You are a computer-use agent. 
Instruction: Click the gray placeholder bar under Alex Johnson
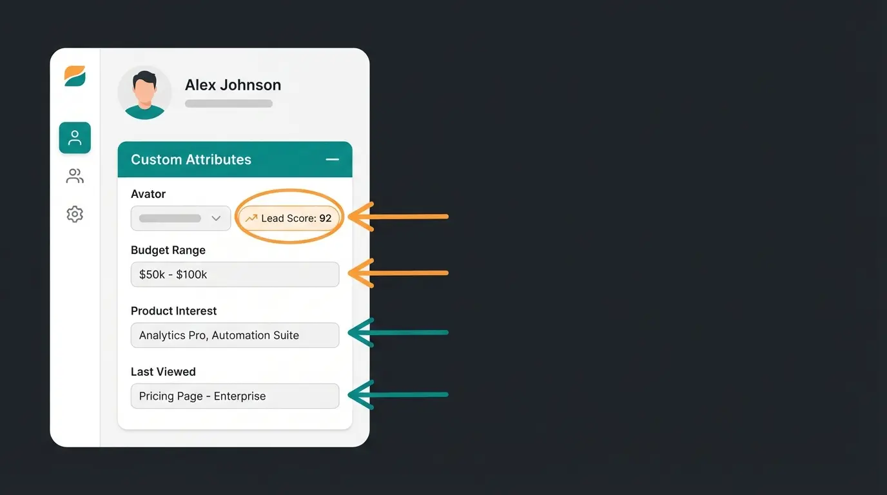click(229, 103)
